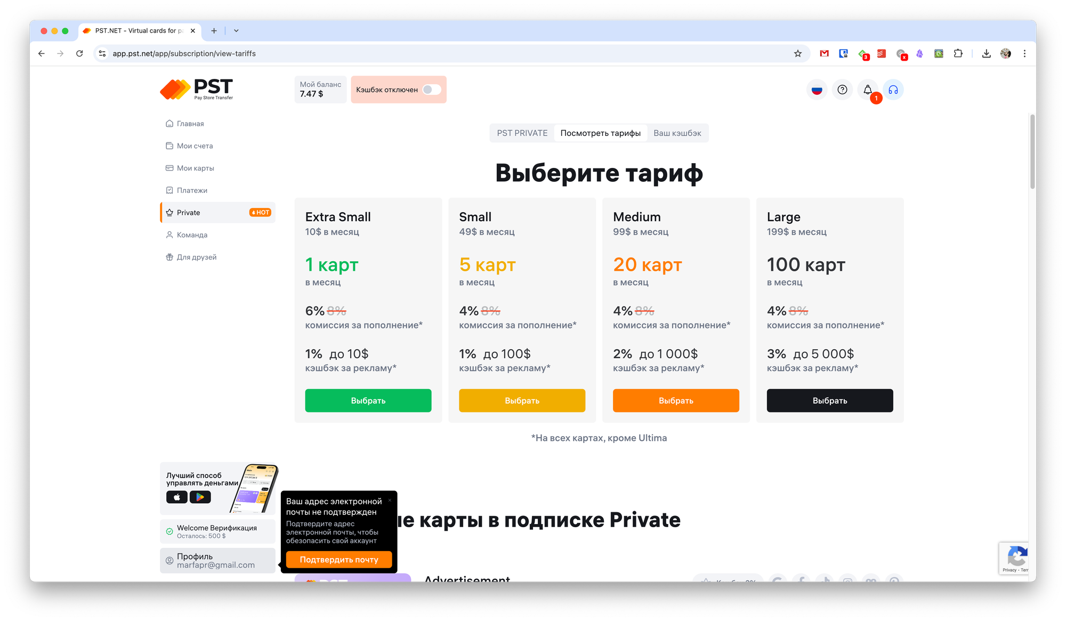This screenshot has width=1066, height=621.
Task: Open the Google Play download badge
Action: click(x=200, y=497)
